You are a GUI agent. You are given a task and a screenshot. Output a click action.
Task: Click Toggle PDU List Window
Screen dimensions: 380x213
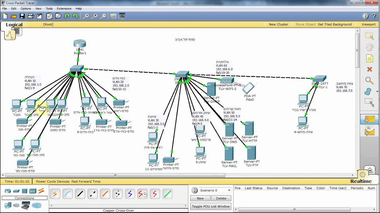pos(211,206)
